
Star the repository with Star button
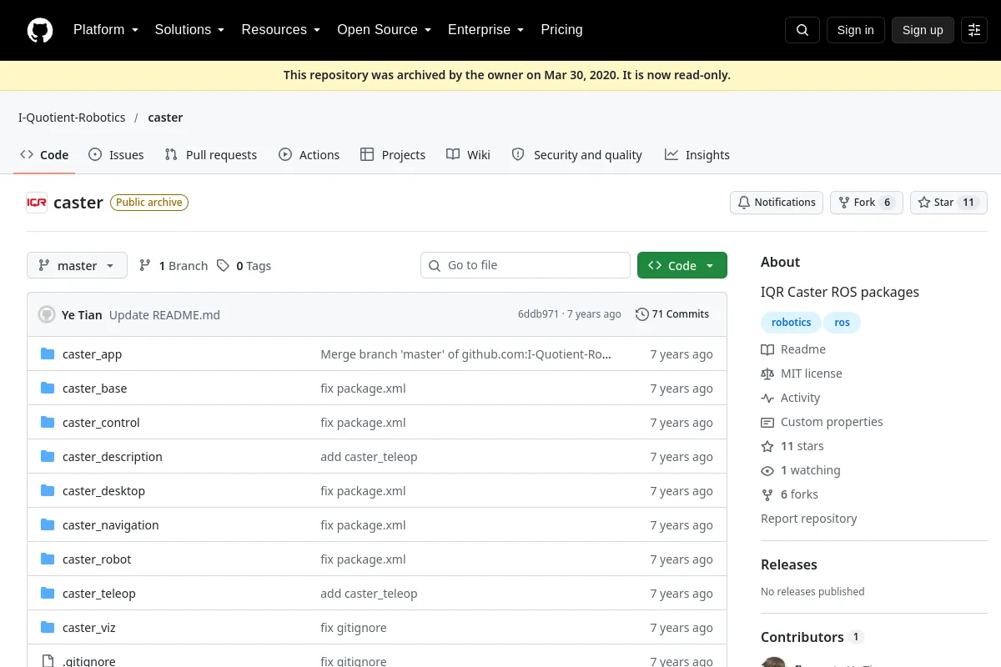pos(948,203)
